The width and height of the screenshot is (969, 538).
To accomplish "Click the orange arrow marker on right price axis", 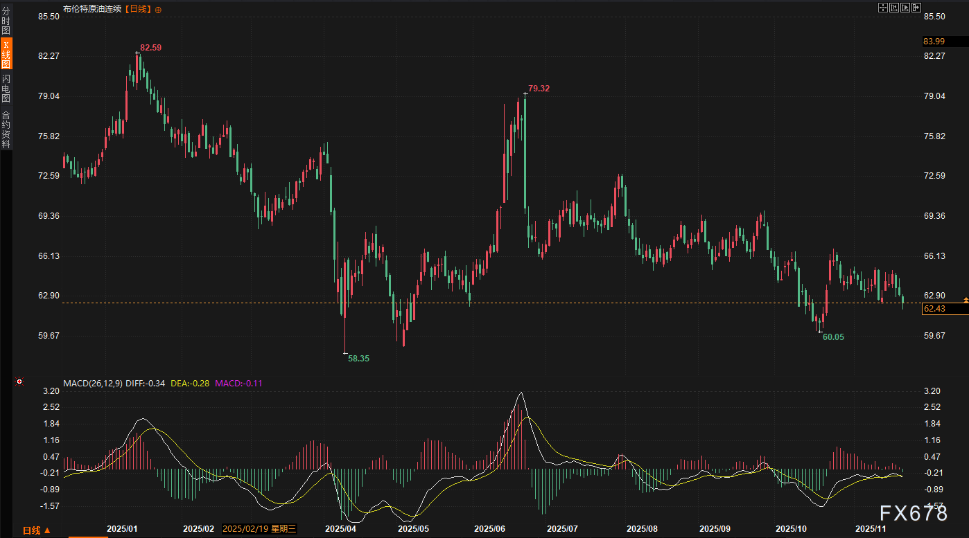I will pyautogui.click(x=966, y=299).
